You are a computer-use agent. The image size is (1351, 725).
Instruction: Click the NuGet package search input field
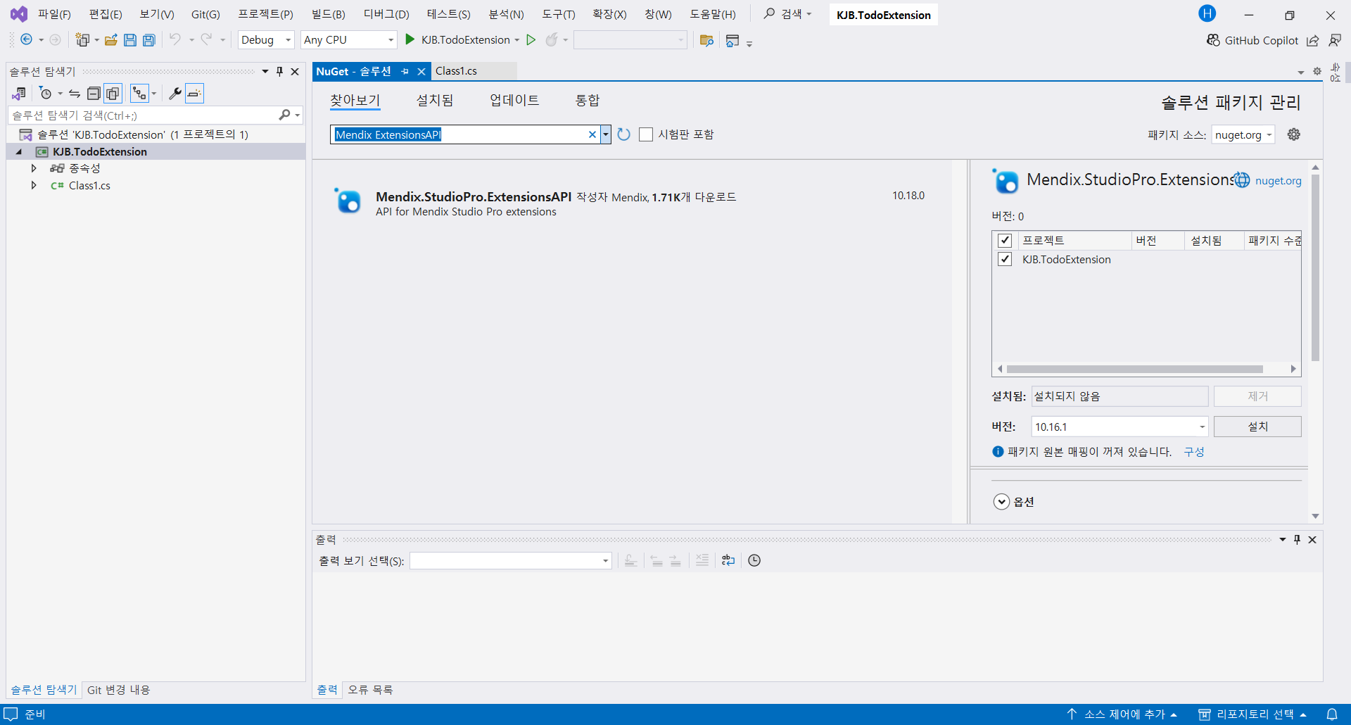(x=460, y=134)
